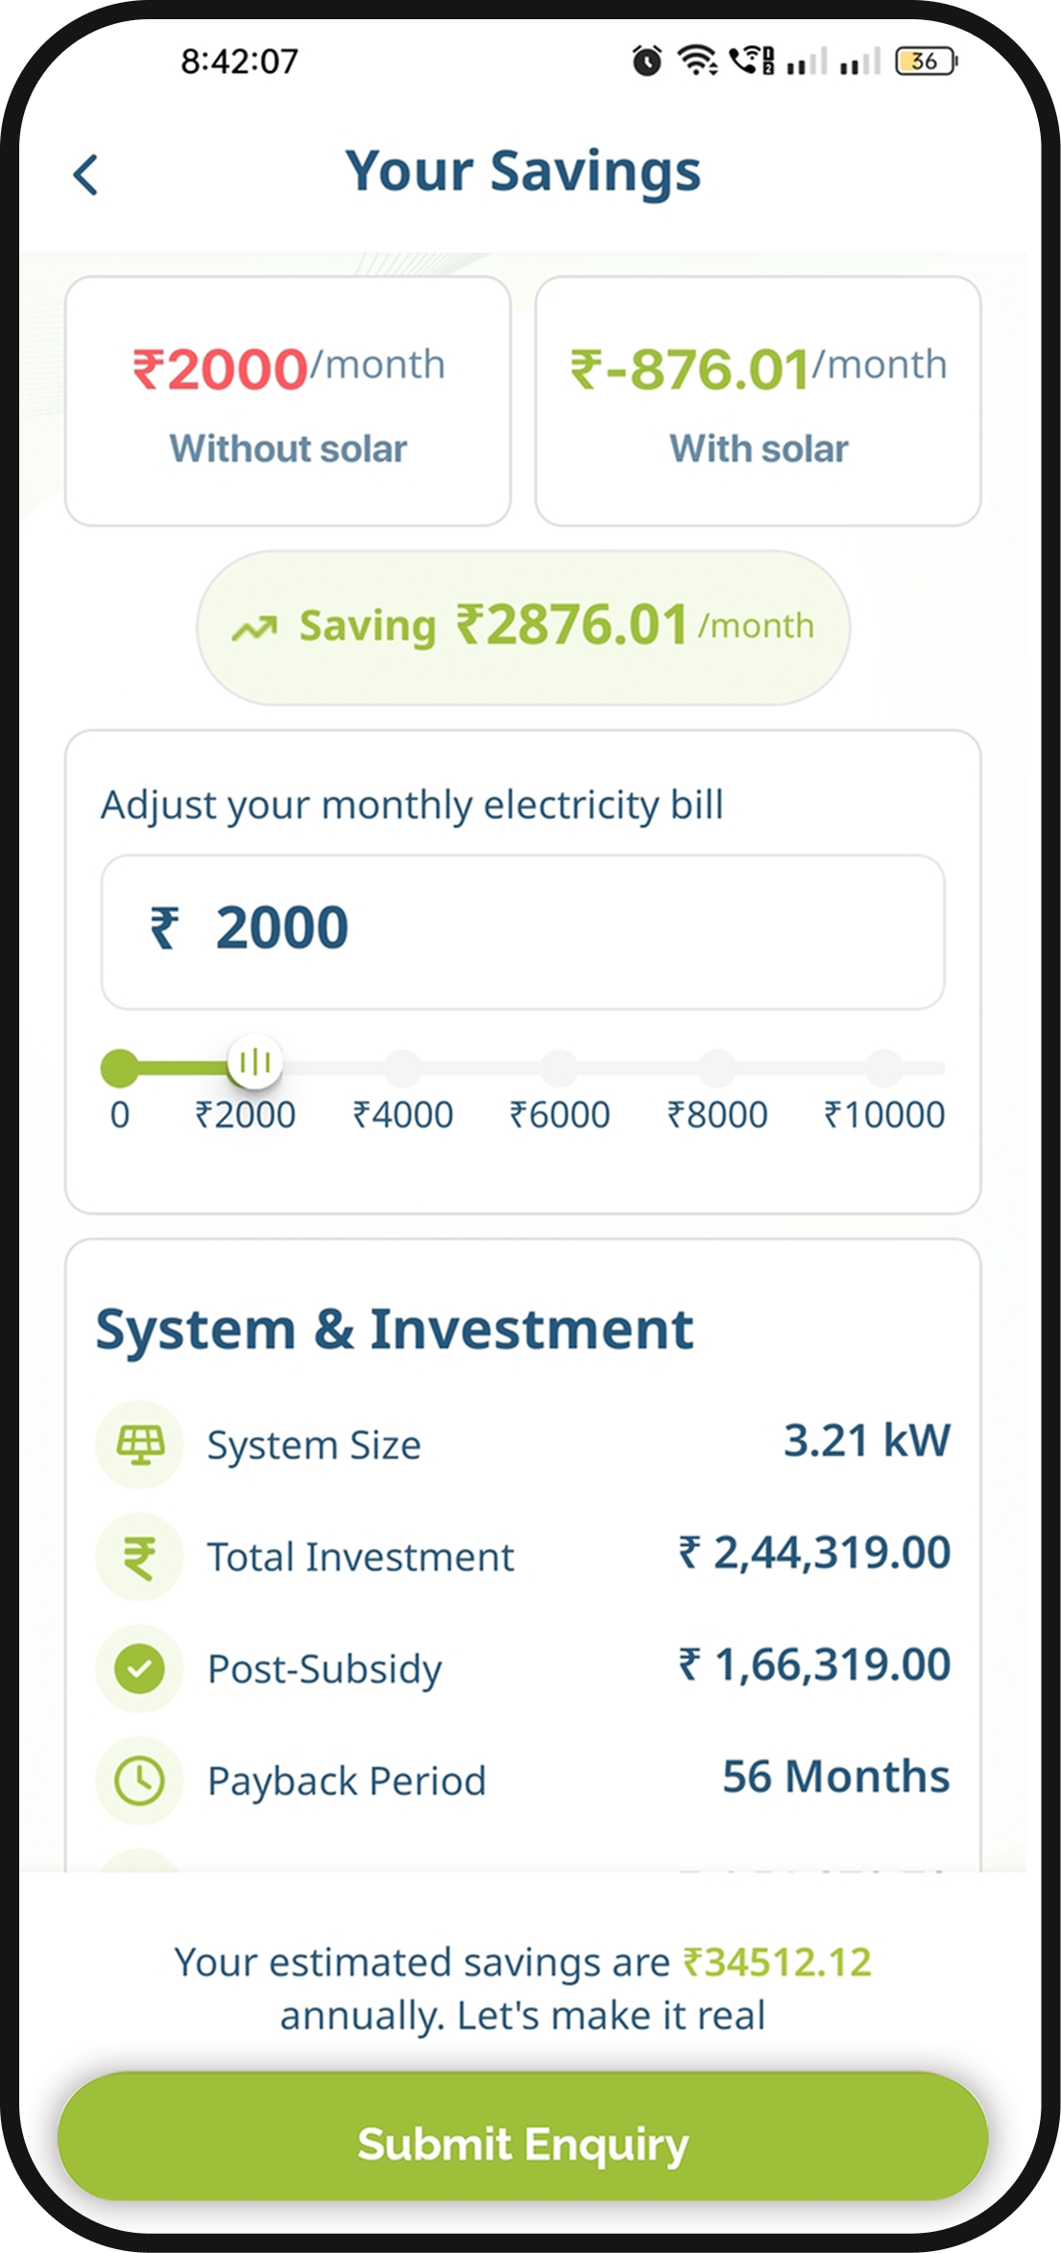The width and height of the screenshot is (1061, 2253).
Task: Select the Without solar card
Action: [288, 400]
